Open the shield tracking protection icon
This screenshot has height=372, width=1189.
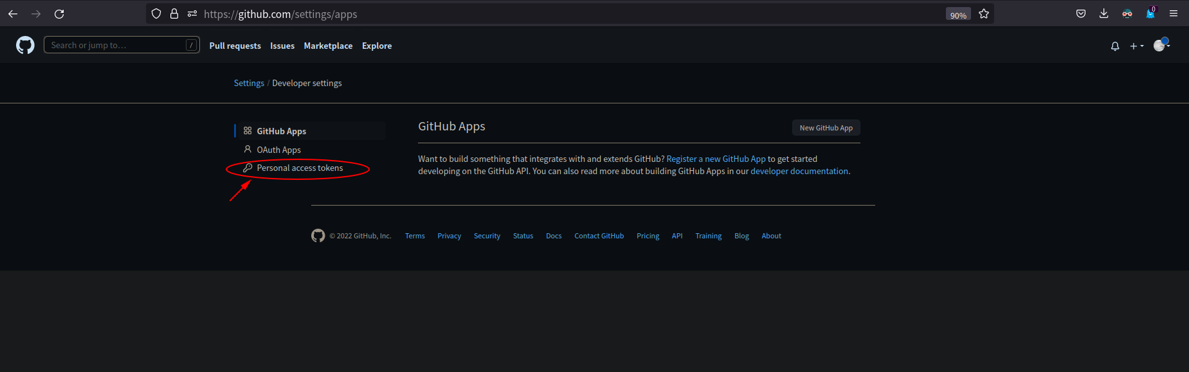(156, 13)
